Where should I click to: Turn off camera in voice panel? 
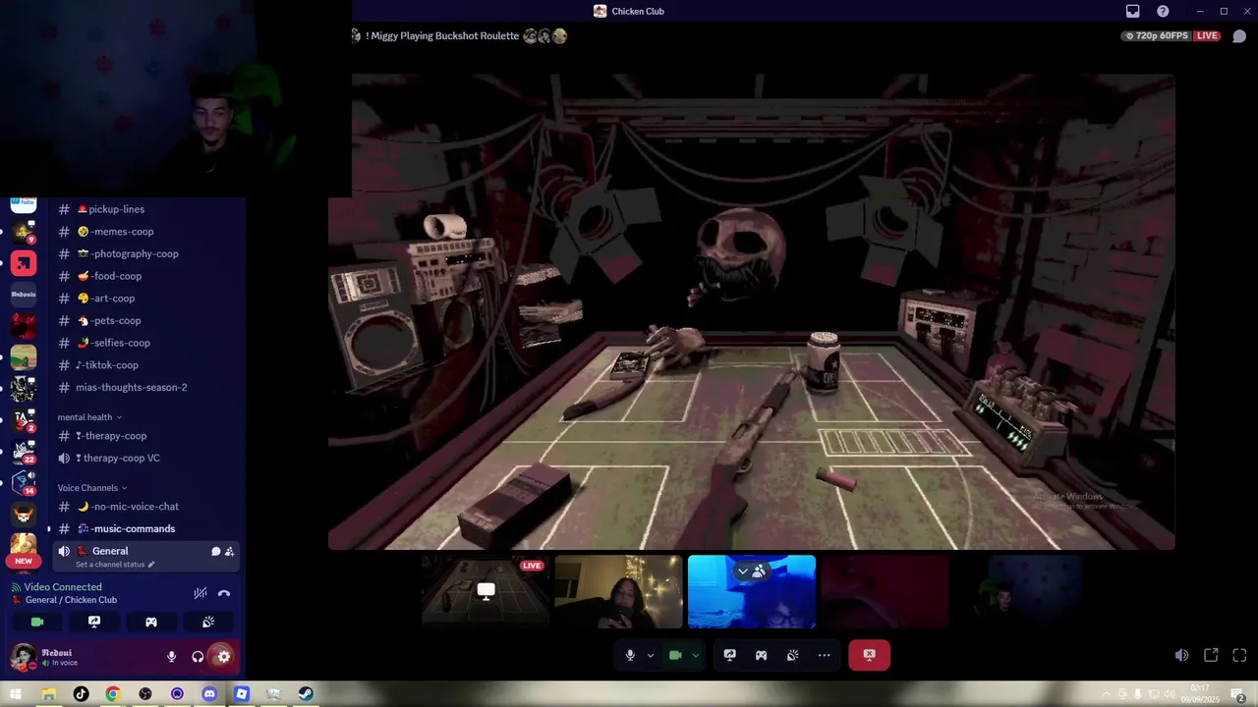click(37, 622)
